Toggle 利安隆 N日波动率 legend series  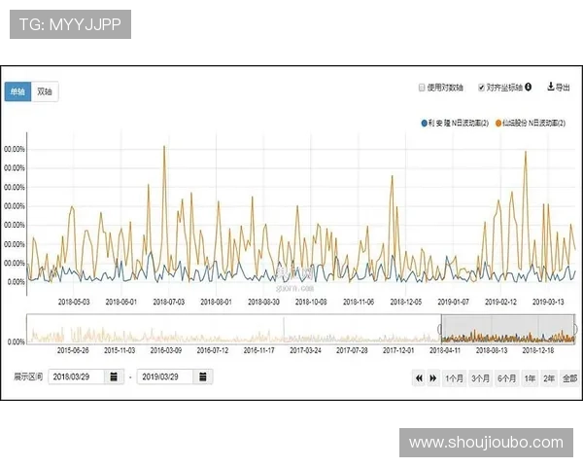[x=455, y=123]
